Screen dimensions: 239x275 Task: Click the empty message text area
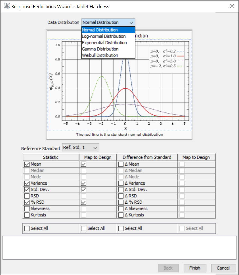click(x=119, y=248)
